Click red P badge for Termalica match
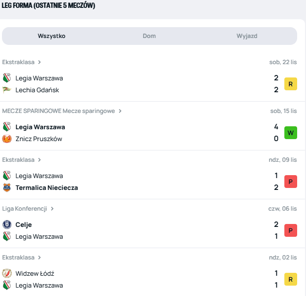 [x=291, y=182]
